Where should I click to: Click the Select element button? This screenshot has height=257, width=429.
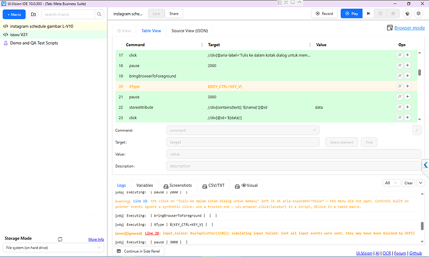click(x=341, y=142)
